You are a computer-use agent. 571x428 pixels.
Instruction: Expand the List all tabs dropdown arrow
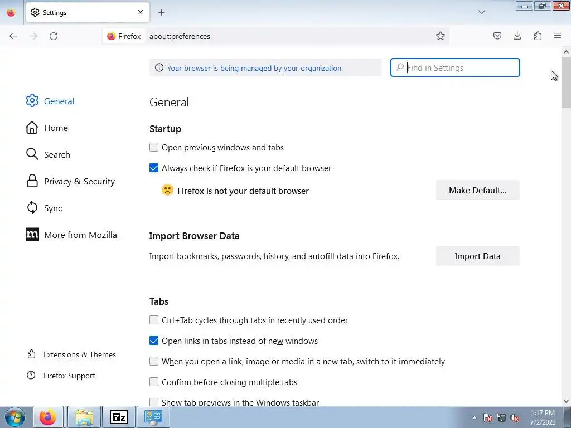click(x=481, y=12)
